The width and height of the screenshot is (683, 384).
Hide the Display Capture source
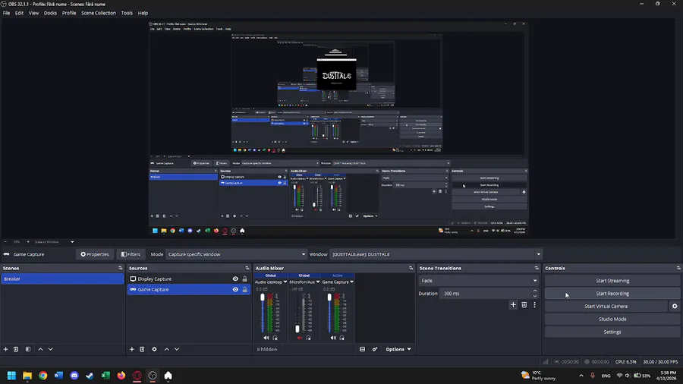tap(235, 279)
